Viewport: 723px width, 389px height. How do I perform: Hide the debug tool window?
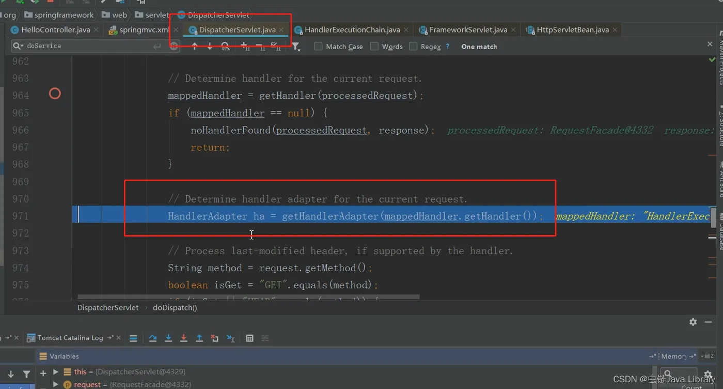click(x=709, y=322)
